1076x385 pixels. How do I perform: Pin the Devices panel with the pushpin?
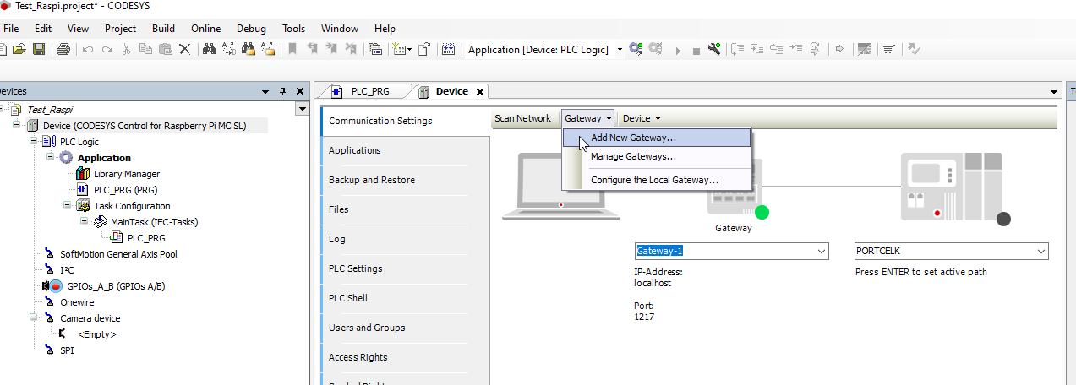(283, 91)
